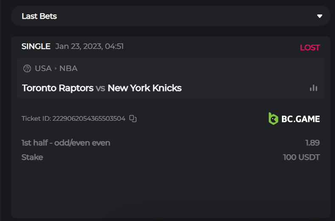
Task: Click the USA breadcrumb
Action: point(43,68)
